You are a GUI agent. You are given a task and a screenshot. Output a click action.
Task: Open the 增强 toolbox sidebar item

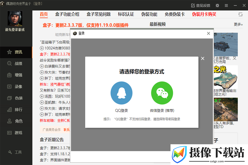tap(16, 75)
